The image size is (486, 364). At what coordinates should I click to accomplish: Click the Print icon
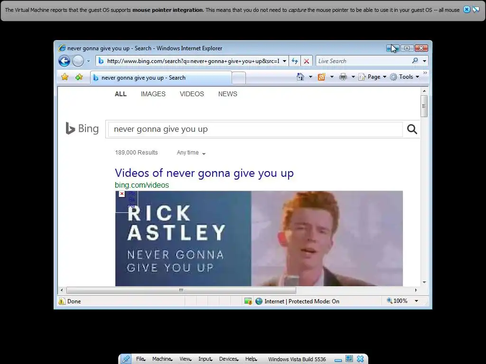(x=343, y=77)
